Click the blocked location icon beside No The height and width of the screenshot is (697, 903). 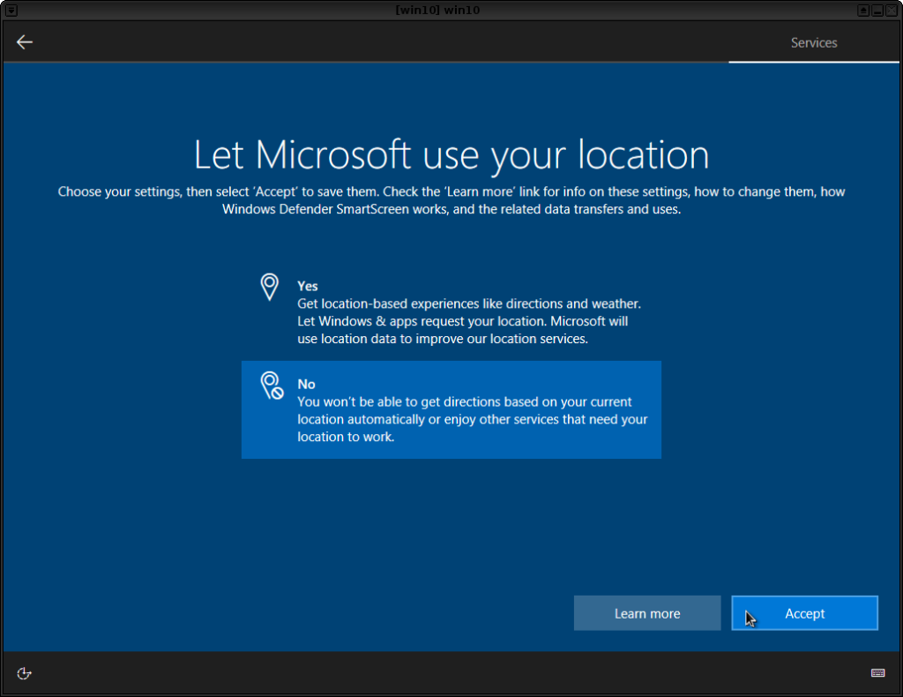click(272, 386)
